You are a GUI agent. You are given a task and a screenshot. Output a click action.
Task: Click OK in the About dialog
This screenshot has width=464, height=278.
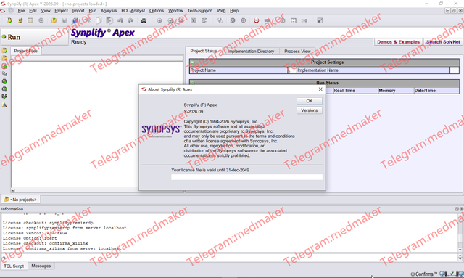[x=310, y=101]
